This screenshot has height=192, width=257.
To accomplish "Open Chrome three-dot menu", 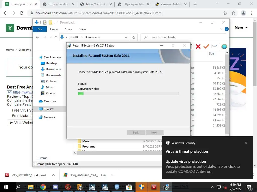I will coord(251,13).
